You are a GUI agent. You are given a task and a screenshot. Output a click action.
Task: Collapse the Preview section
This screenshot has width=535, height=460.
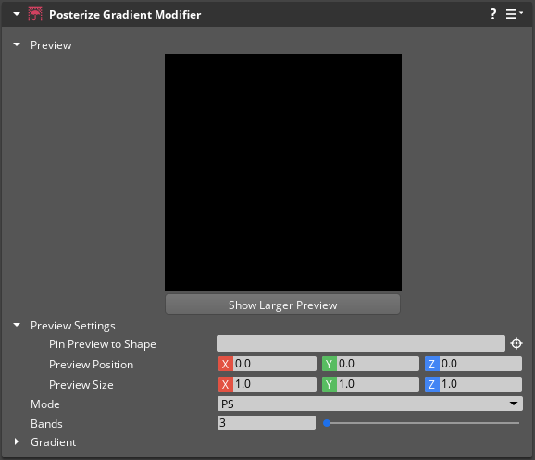[17, 44]
